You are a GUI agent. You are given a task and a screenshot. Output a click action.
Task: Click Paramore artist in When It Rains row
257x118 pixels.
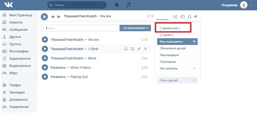coord(58,68)
